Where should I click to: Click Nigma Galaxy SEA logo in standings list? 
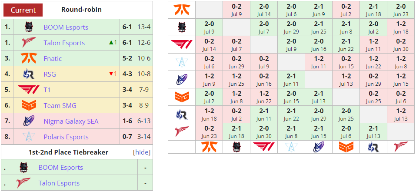coord(30,121)
